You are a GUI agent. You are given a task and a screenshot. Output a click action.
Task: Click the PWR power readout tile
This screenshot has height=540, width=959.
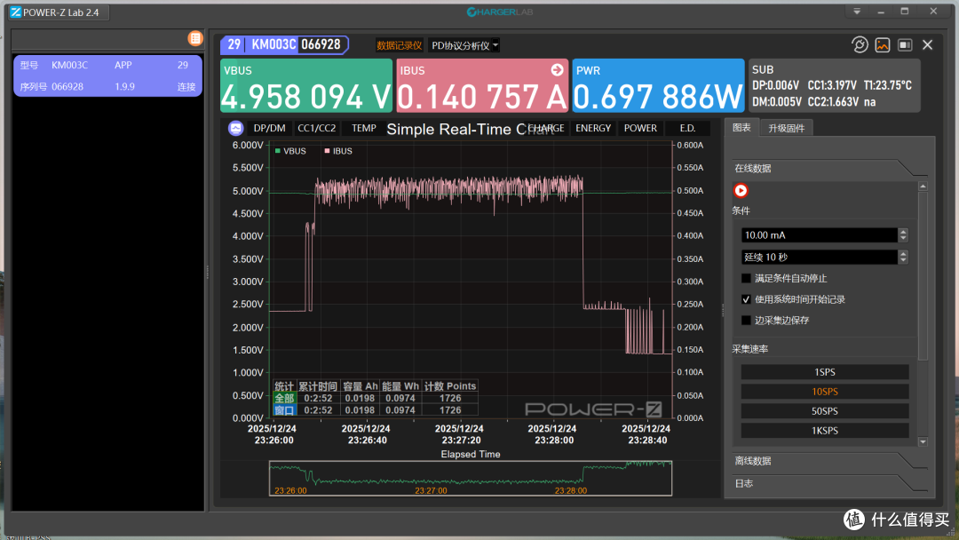coord(658,85)
